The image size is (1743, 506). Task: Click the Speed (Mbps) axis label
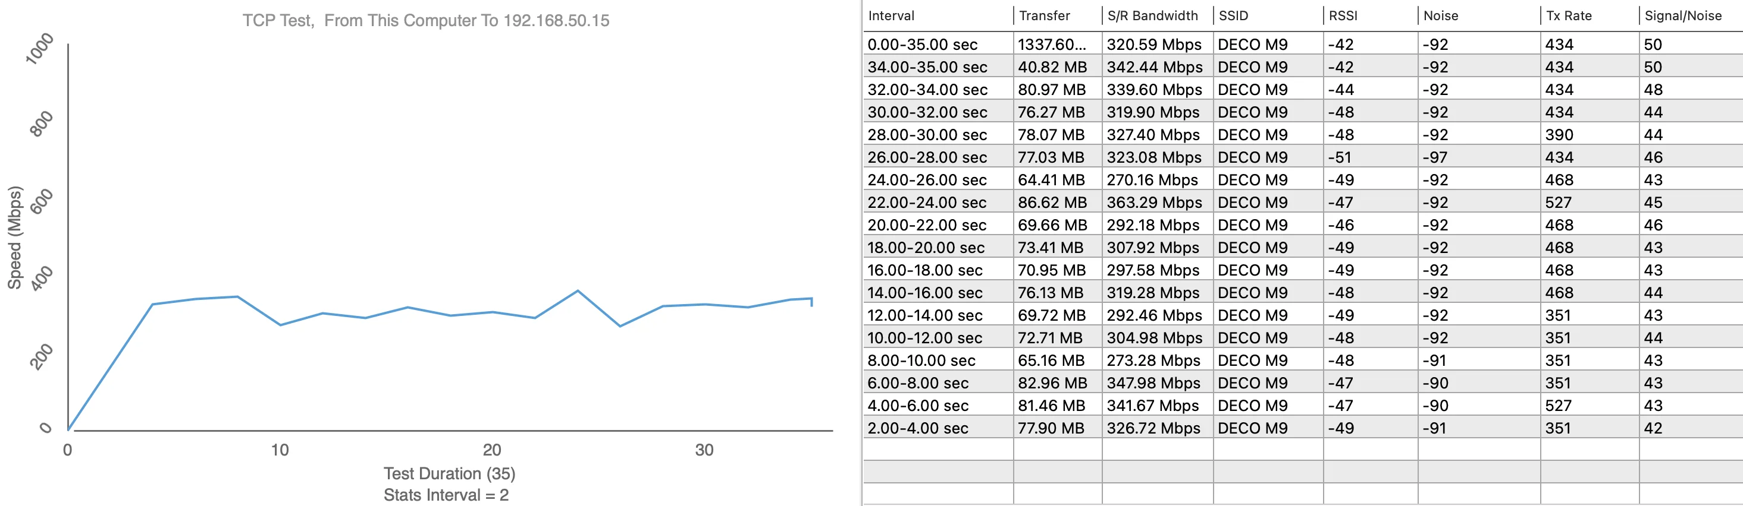click(14, 237)
